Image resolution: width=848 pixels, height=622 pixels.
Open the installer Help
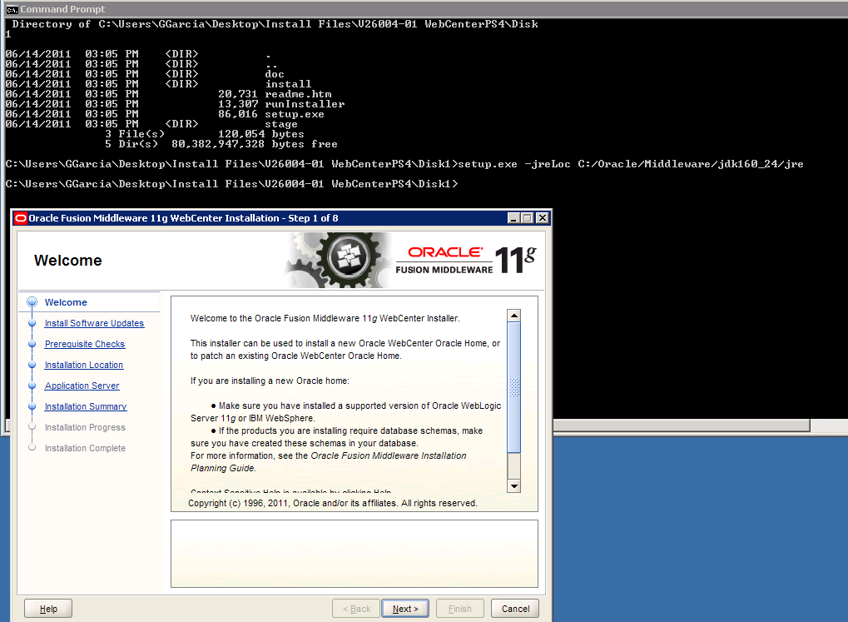tap(47, 608)
